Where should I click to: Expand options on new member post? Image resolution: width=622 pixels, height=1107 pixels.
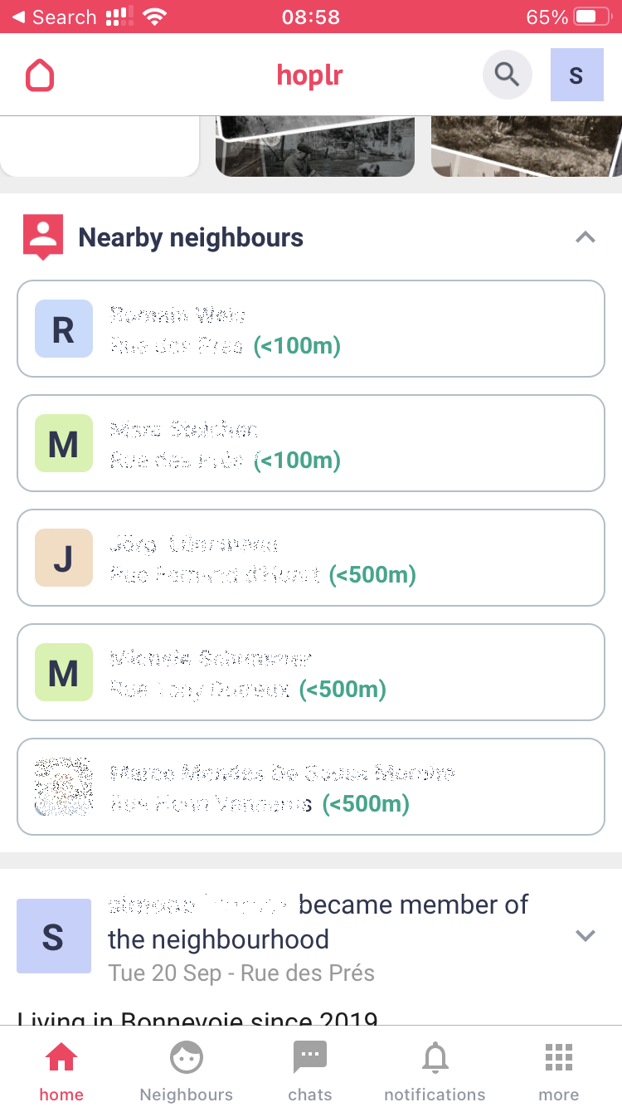tap(586, 935)
